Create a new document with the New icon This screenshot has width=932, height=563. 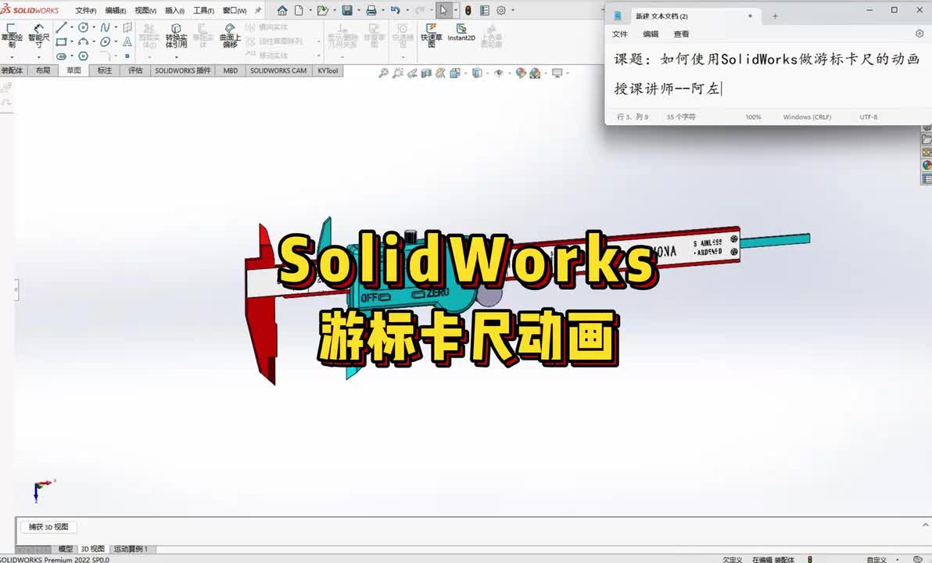[x=299, y=10]
